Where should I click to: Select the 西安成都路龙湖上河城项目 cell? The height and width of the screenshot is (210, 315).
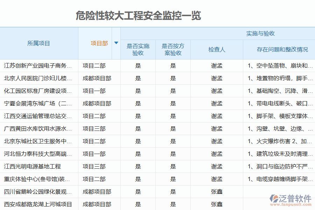pyautogui.click(x=38, y=204)
